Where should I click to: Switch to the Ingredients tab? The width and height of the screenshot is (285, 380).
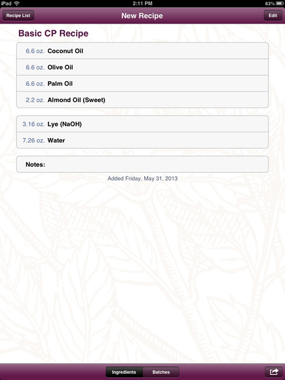pos(124,372)
